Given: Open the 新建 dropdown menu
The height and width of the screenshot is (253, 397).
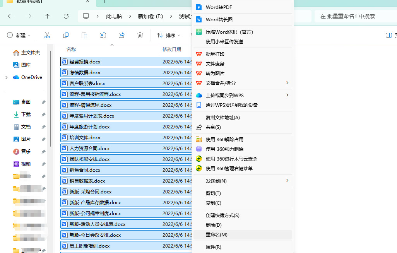Looking at the screenshot, I should click(19, 35).
